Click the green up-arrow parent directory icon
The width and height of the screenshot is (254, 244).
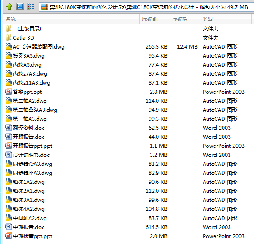(9, 6)
